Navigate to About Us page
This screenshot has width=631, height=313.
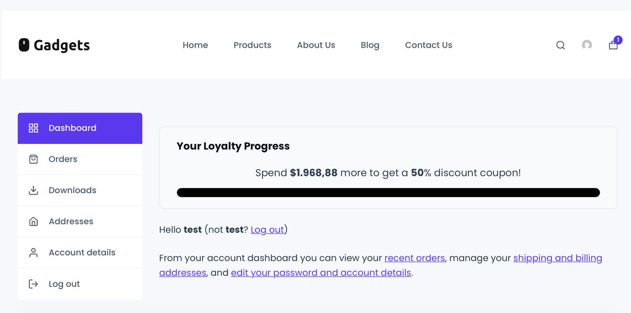click(316, 45)
